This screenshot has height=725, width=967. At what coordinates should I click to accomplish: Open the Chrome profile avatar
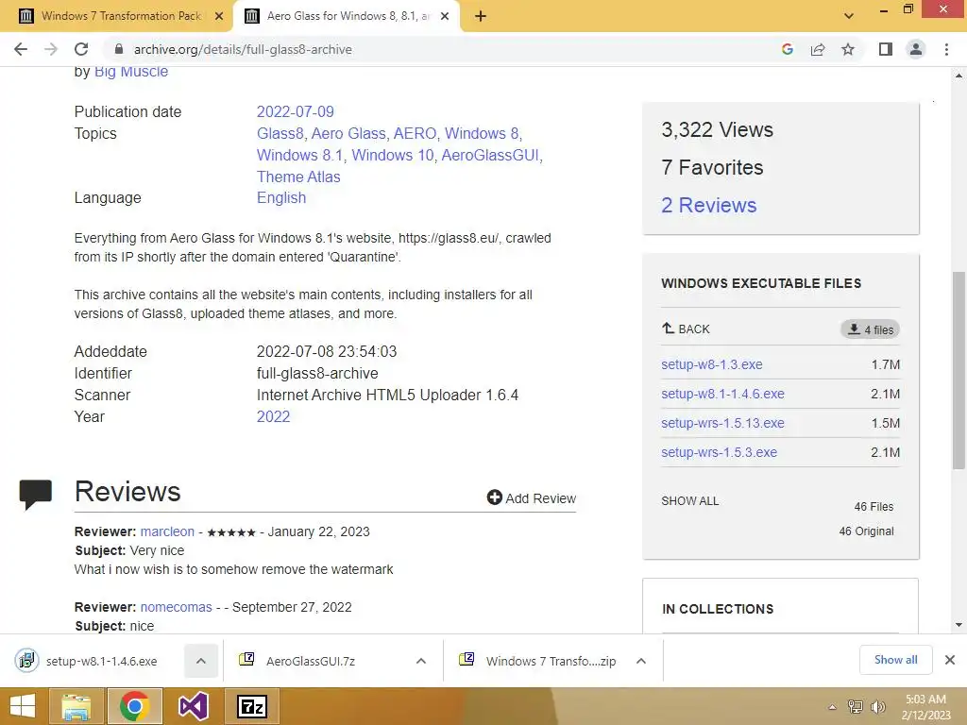coord(916,49)
